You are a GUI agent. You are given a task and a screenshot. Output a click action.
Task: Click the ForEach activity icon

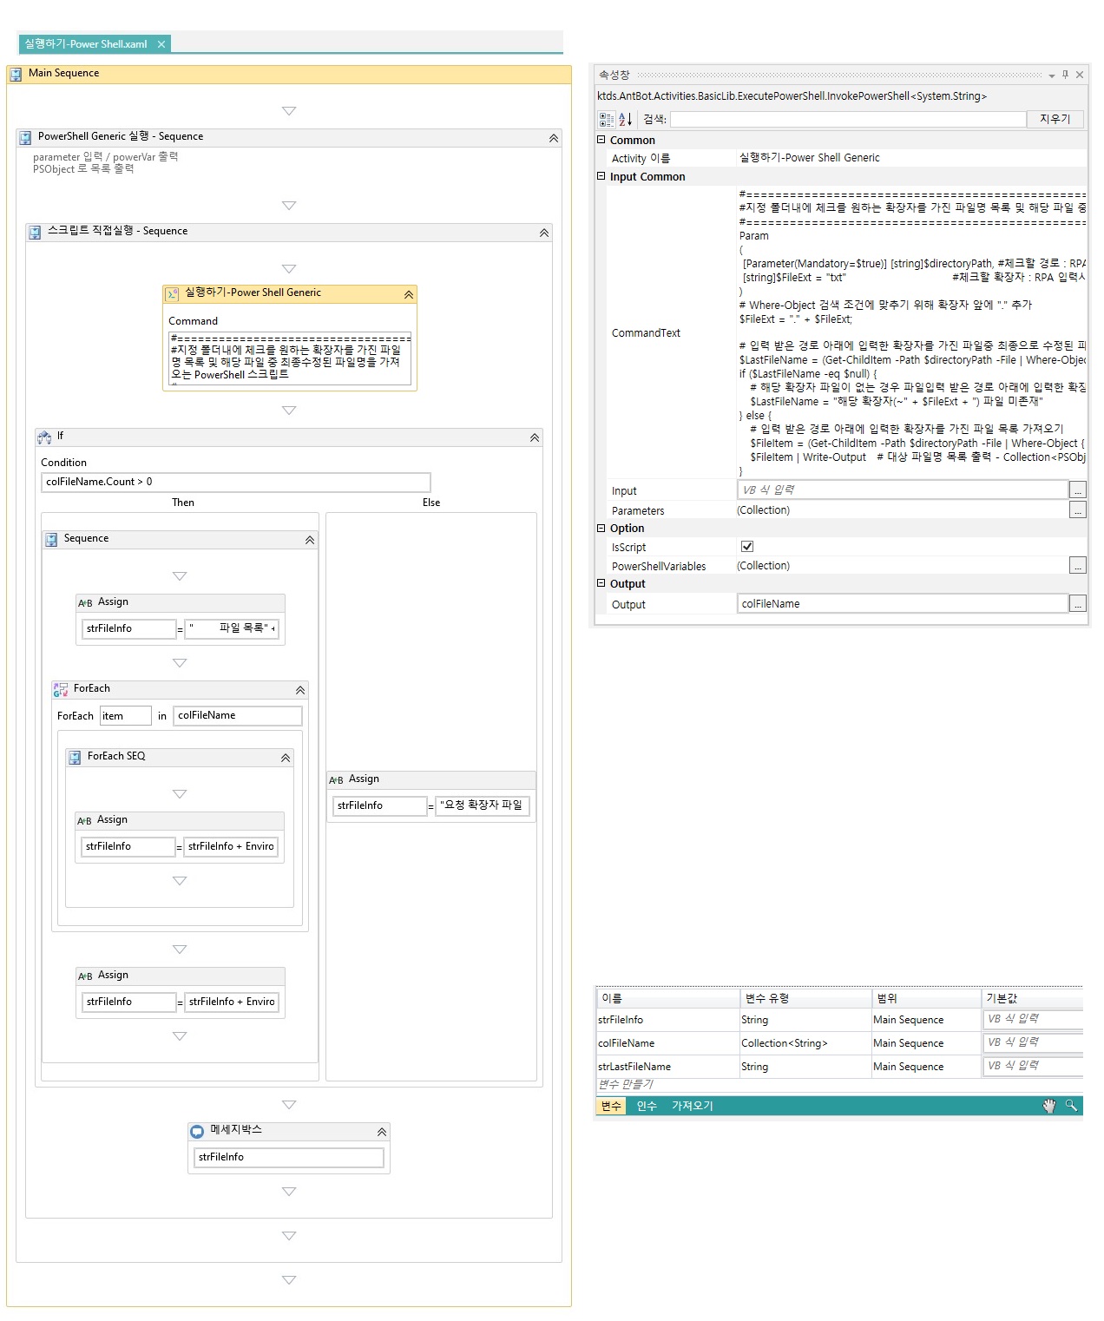[61, 690]
